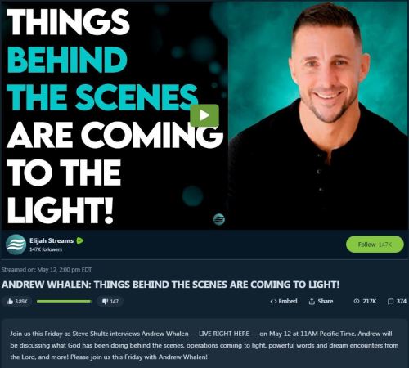Click the Elijah Streams watermark logo in video
The image size is (409, 368).
[x=219, y=219]
